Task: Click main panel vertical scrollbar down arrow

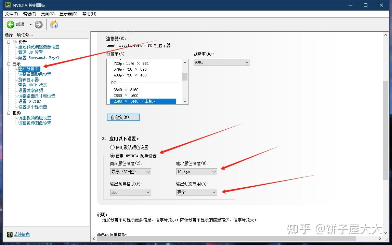Action: 386,233
